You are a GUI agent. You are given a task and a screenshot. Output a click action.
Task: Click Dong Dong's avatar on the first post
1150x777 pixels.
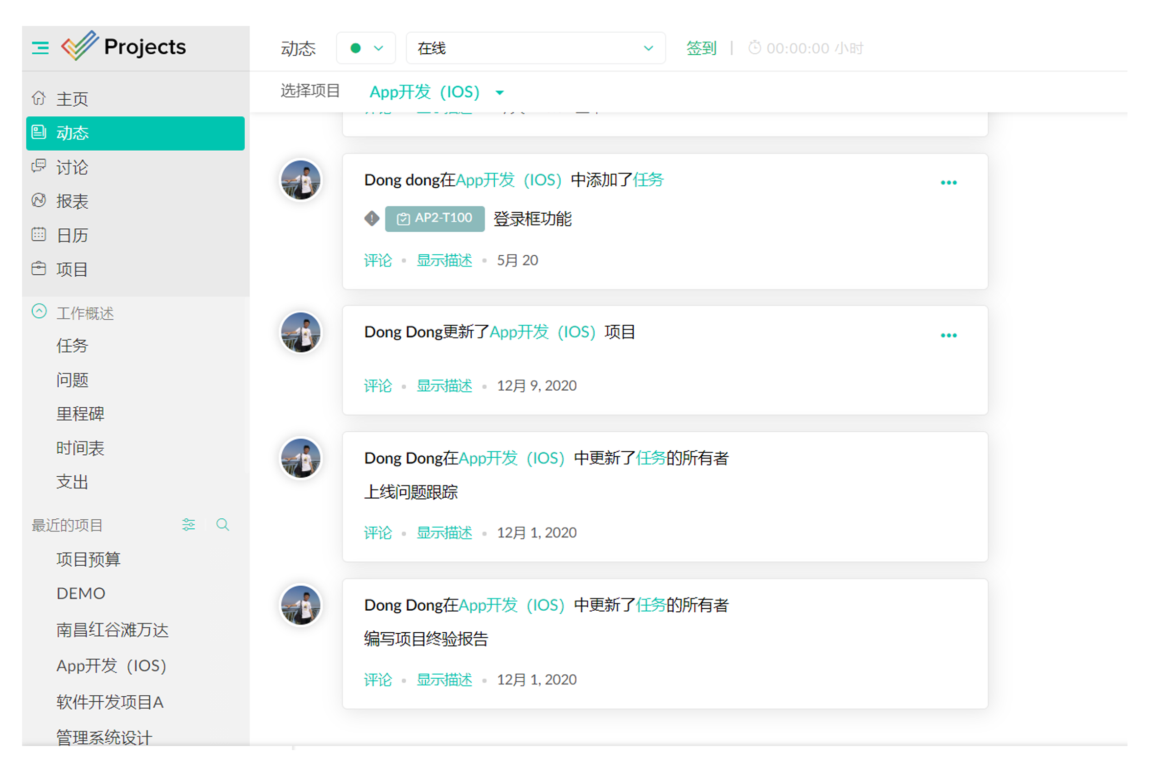click(301, 179)
